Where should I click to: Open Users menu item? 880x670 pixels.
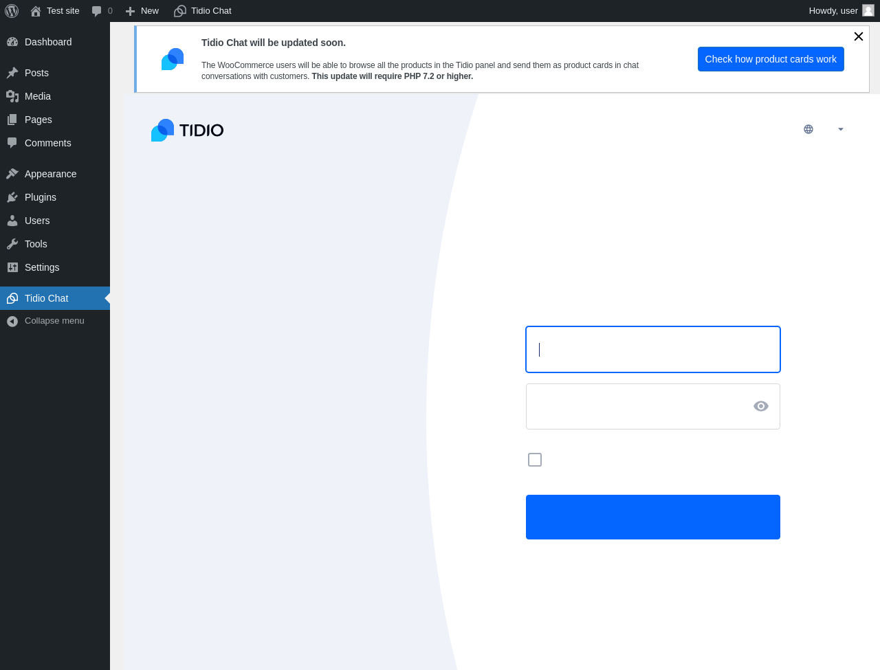click(x=55, y=221)
